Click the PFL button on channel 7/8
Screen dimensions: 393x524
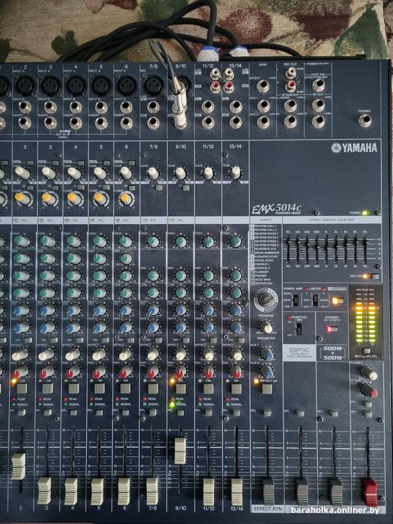153,413
